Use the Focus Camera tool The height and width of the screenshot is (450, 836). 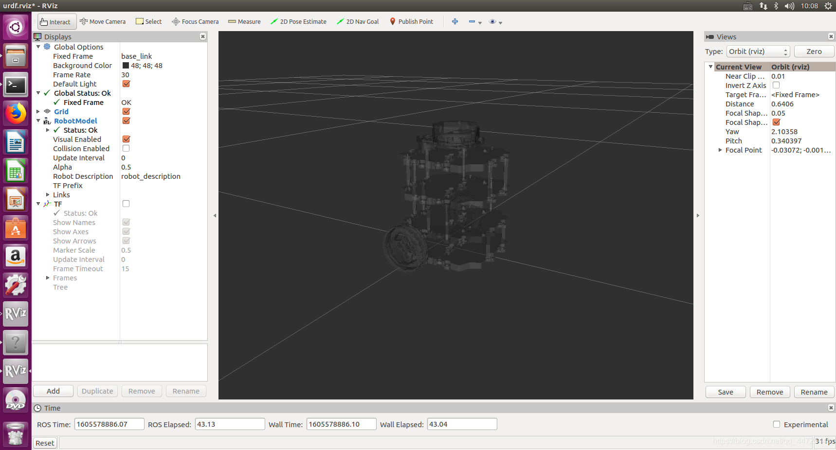(x=195, y=21)
